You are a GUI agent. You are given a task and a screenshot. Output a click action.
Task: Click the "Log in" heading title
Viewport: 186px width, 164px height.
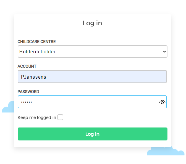92,23
